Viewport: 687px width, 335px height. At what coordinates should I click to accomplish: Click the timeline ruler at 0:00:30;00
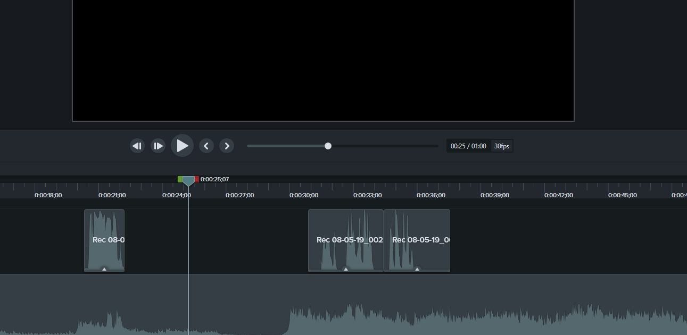[304, 189]
